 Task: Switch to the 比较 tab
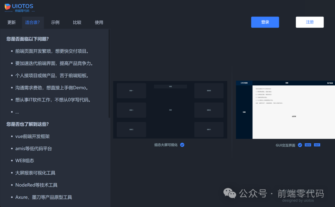point(77,22)
